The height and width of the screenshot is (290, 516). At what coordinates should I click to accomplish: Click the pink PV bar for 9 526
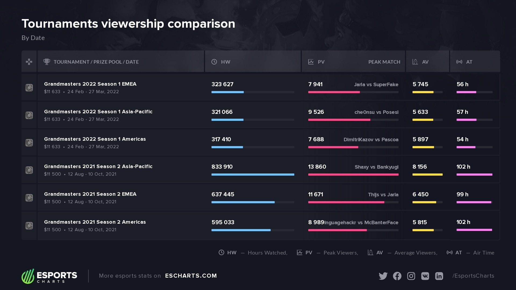(339, 120)
